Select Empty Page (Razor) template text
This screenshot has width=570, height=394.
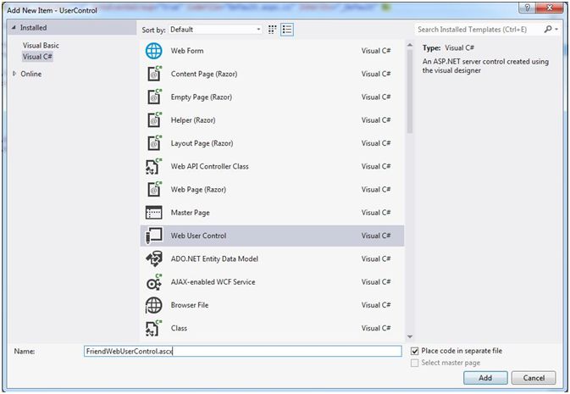click(201, 97)
